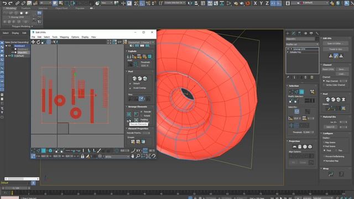Viewport: 354px width, 199px height.
Task: Click the Open UV Editor button
Action: [x=336, y=44]
